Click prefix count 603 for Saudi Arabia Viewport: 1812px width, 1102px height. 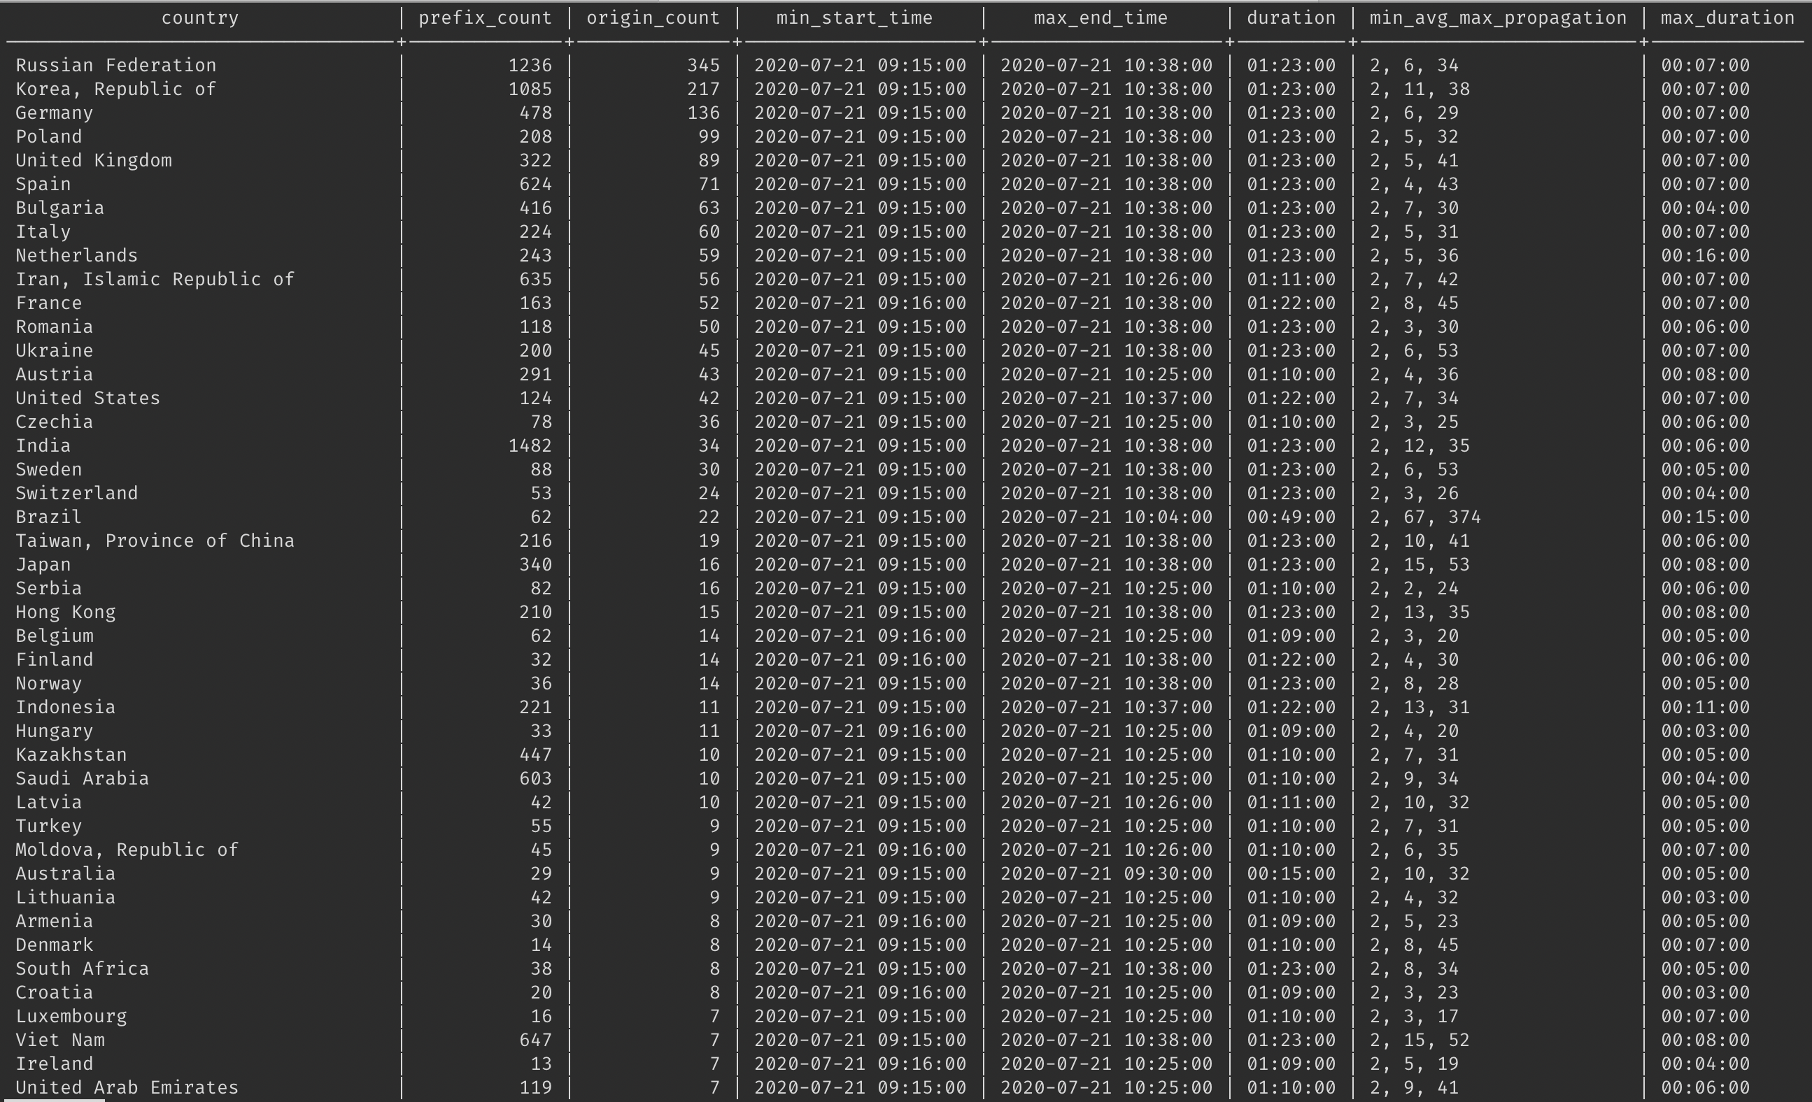[535, 778]
